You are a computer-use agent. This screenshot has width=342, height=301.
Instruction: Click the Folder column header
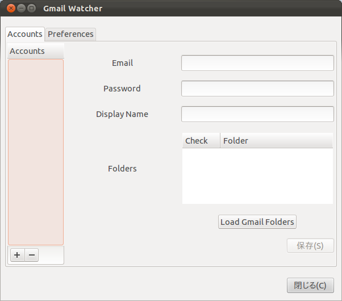[276, 140]
